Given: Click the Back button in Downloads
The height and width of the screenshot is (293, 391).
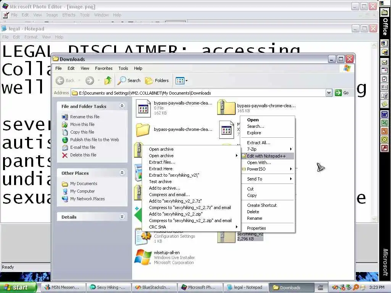Looking at the screenshot, I should [x=65, y=80].
